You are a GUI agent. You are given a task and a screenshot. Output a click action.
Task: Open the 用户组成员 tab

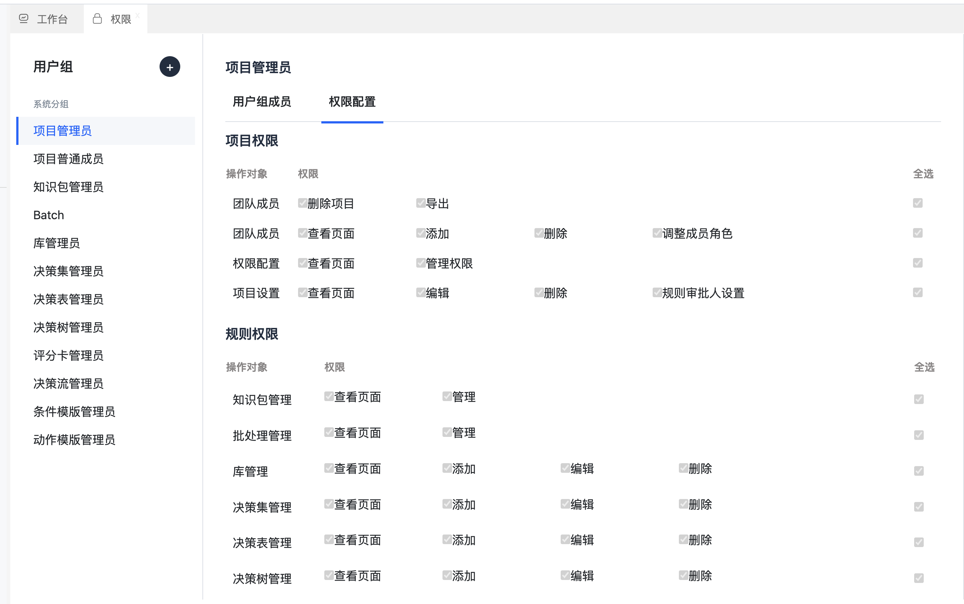pyautogui.click(x=261, y=102)
